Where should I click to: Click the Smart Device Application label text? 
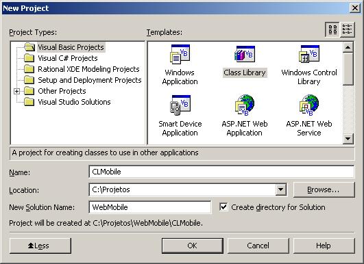pyautogui.click(x=180, y=129)
